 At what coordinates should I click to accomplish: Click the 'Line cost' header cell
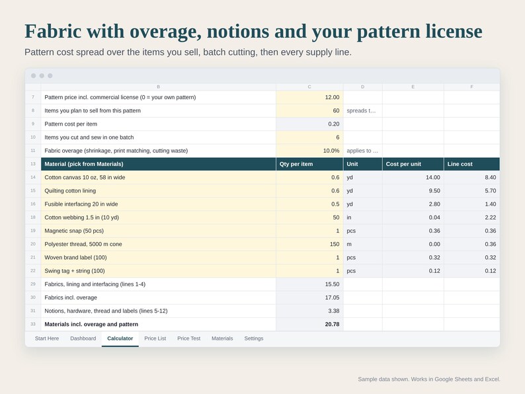(471, 164)
